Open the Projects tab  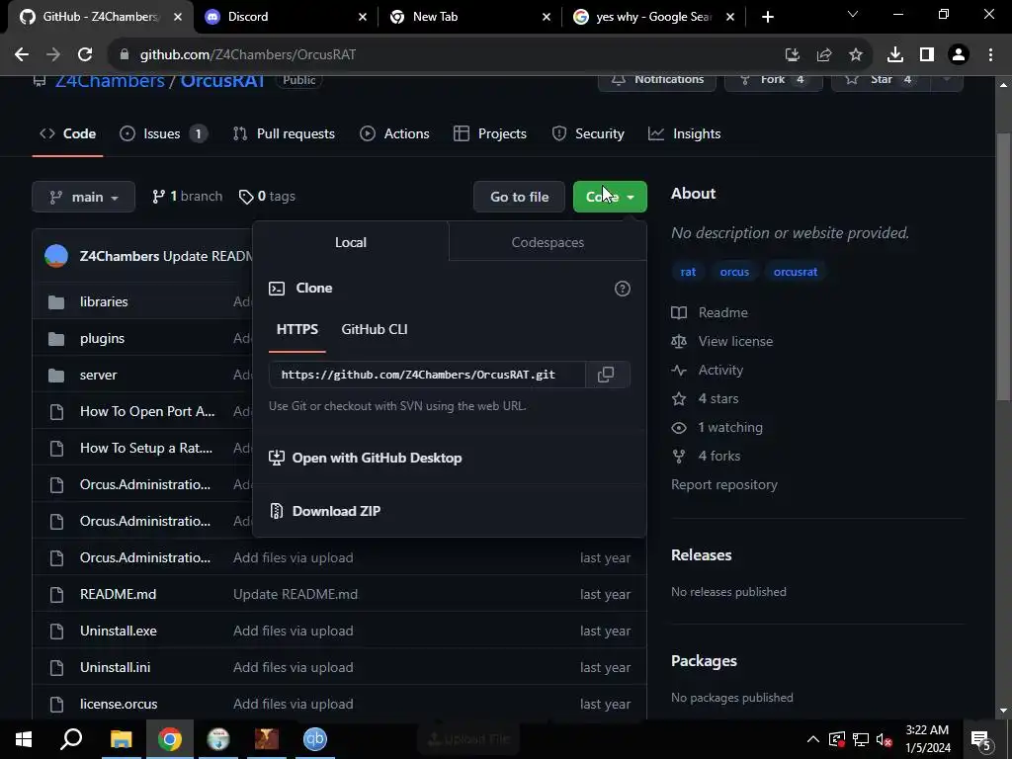click(x=490, y=133)
